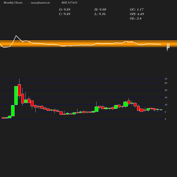Click the low value 'L: 9.16'
This screenshot has width=177, height=177.
[x=100, y=14]
